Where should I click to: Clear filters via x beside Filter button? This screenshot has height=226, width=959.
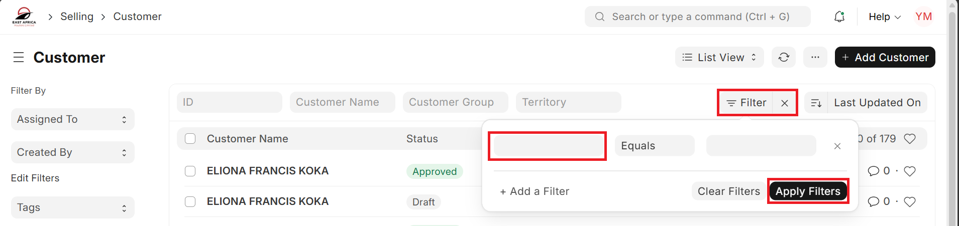click(x=784, y=103)
